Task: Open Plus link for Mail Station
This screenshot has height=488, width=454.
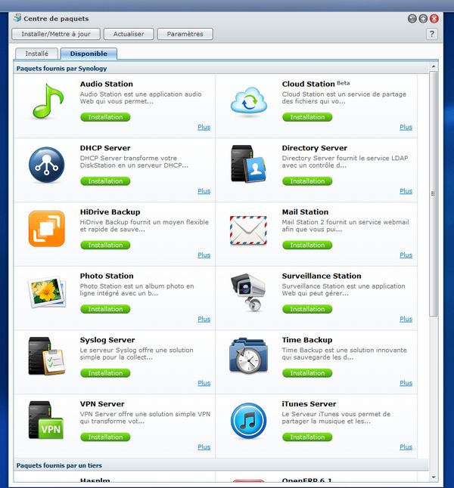Action: pyautogui.click(x=406, y=255)
